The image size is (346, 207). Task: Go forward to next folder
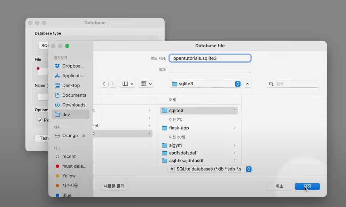tap(113, 84)
